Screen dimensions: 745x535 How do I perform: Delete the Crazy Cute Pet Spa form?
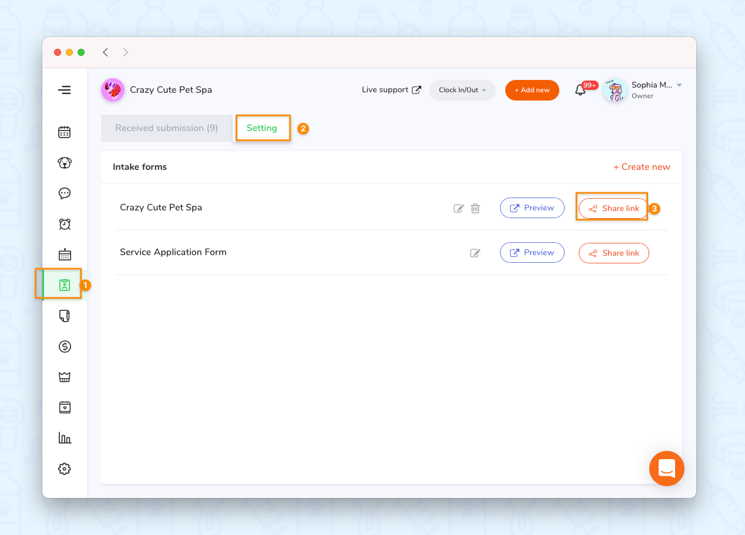pyautogui.click(x=475, y=208)
